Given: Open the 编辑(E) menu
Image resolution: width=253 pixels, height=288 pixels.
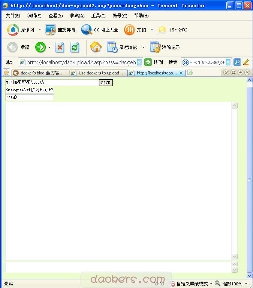Looking at the screenshot, I should 34,16.
